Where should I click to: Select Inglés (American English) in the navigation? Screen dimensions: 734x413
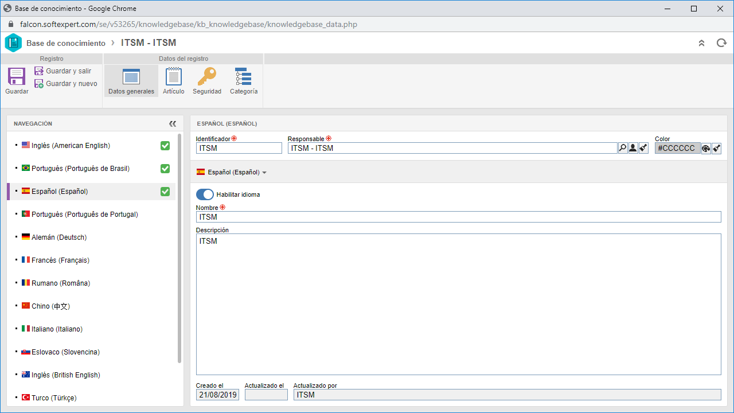tap(92, 146)
